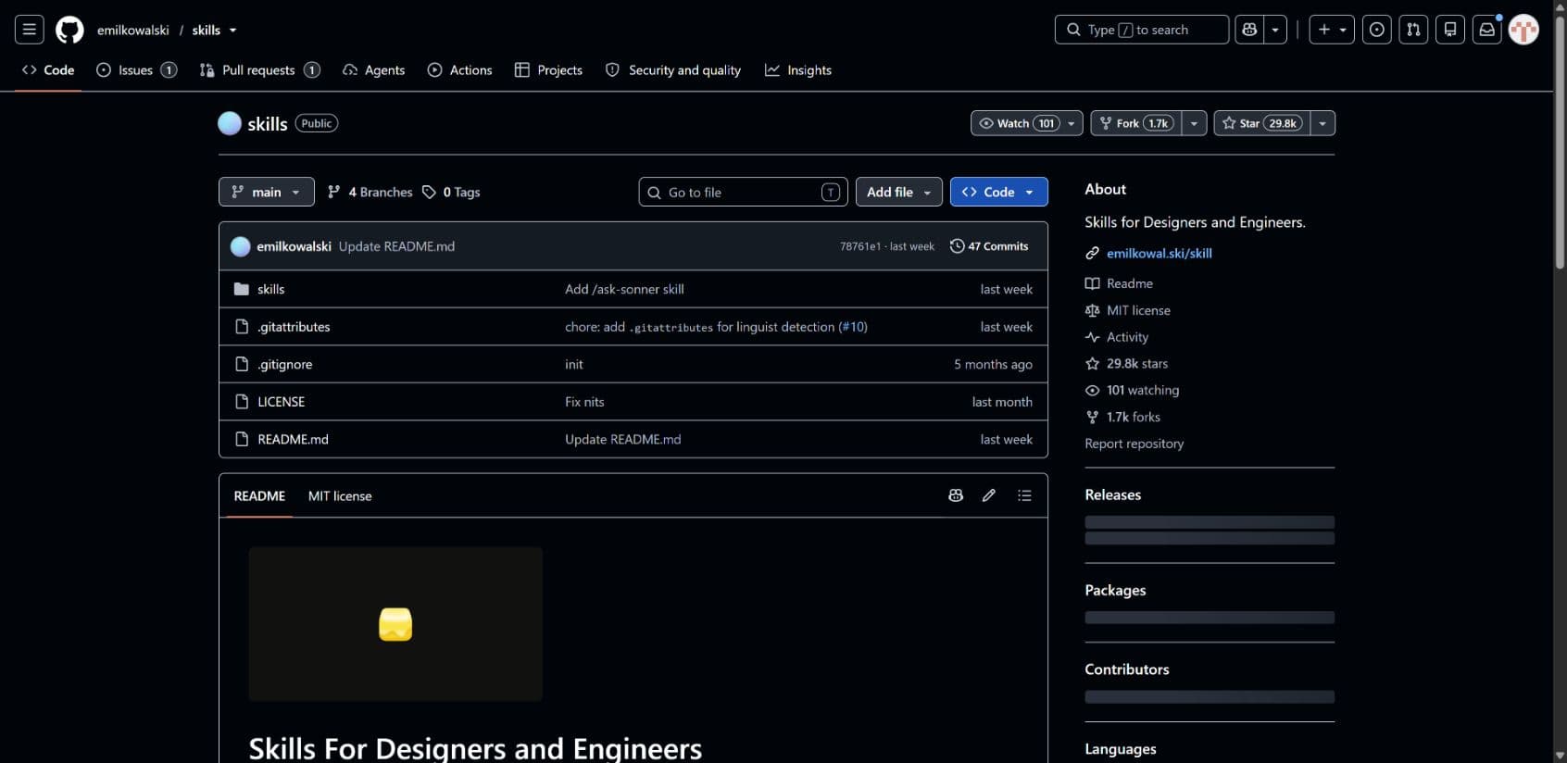Expand the Fork options dropdown arrow

[1195, 123]
